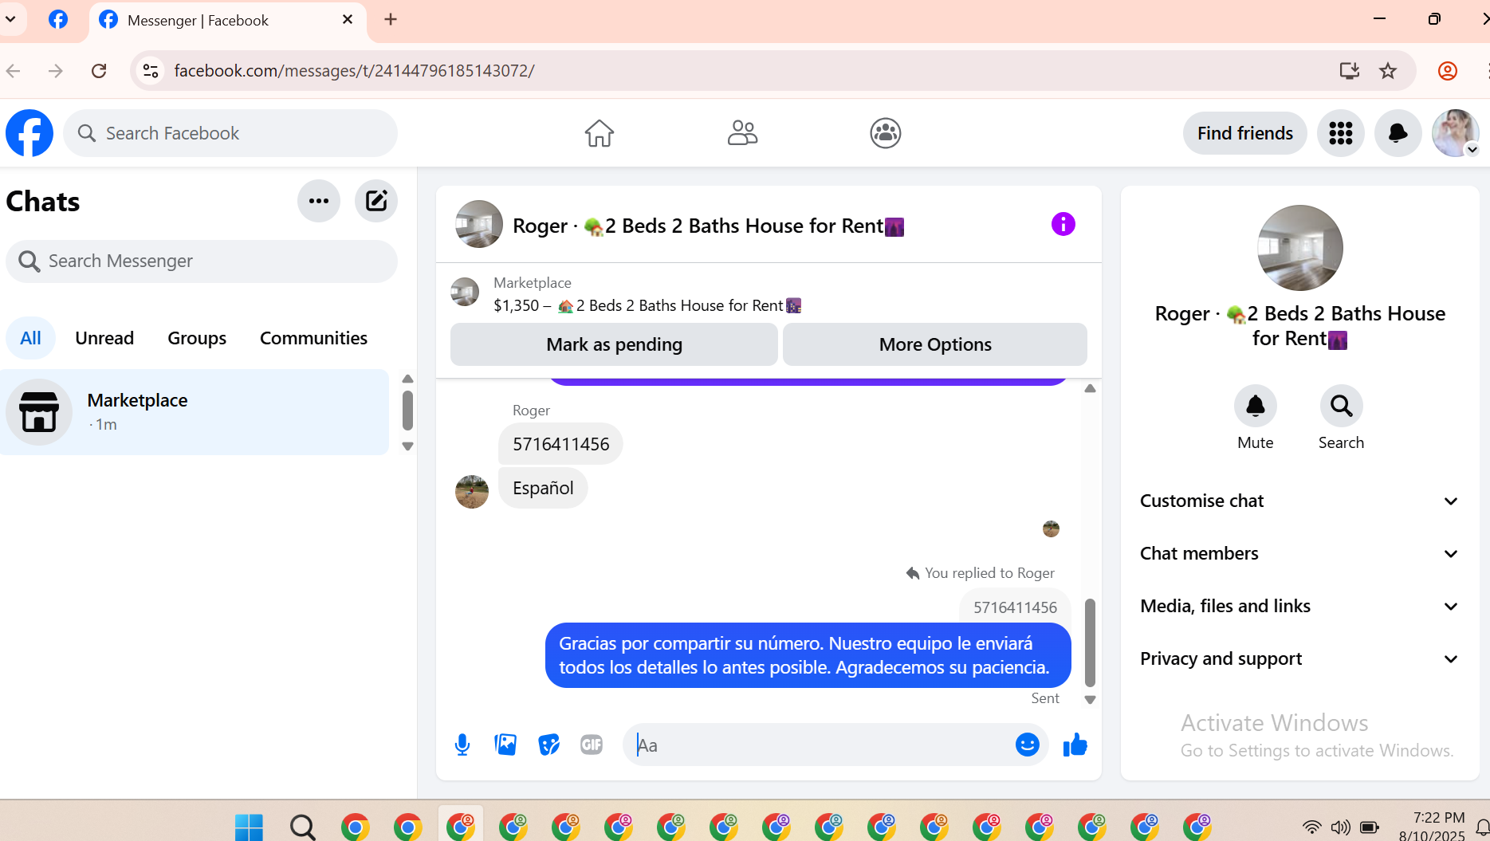This screenshot has height=841, width=1490.
Task: Expand the Customise chat section
Action: (x=1299, y=501)
